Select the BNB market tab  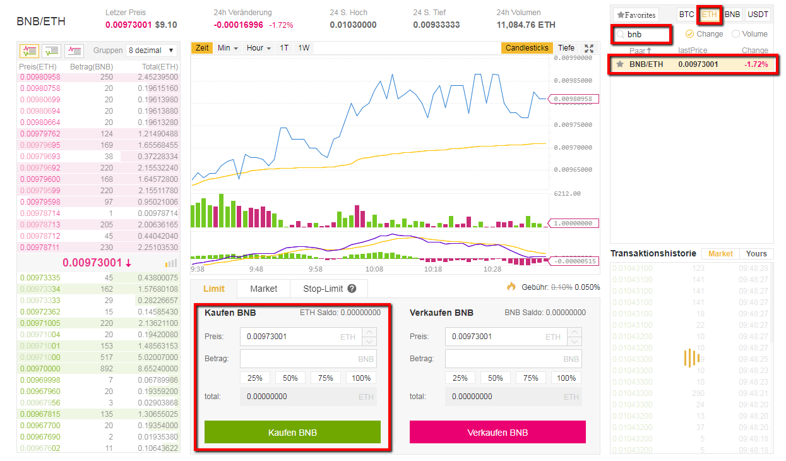[x=732, y=15]
